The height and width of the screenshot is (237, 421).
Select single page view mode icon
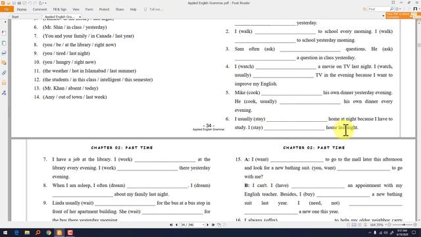[348, 224]
